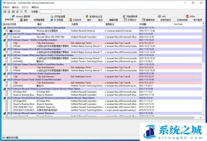Sort by the 描述 column header

53,24
